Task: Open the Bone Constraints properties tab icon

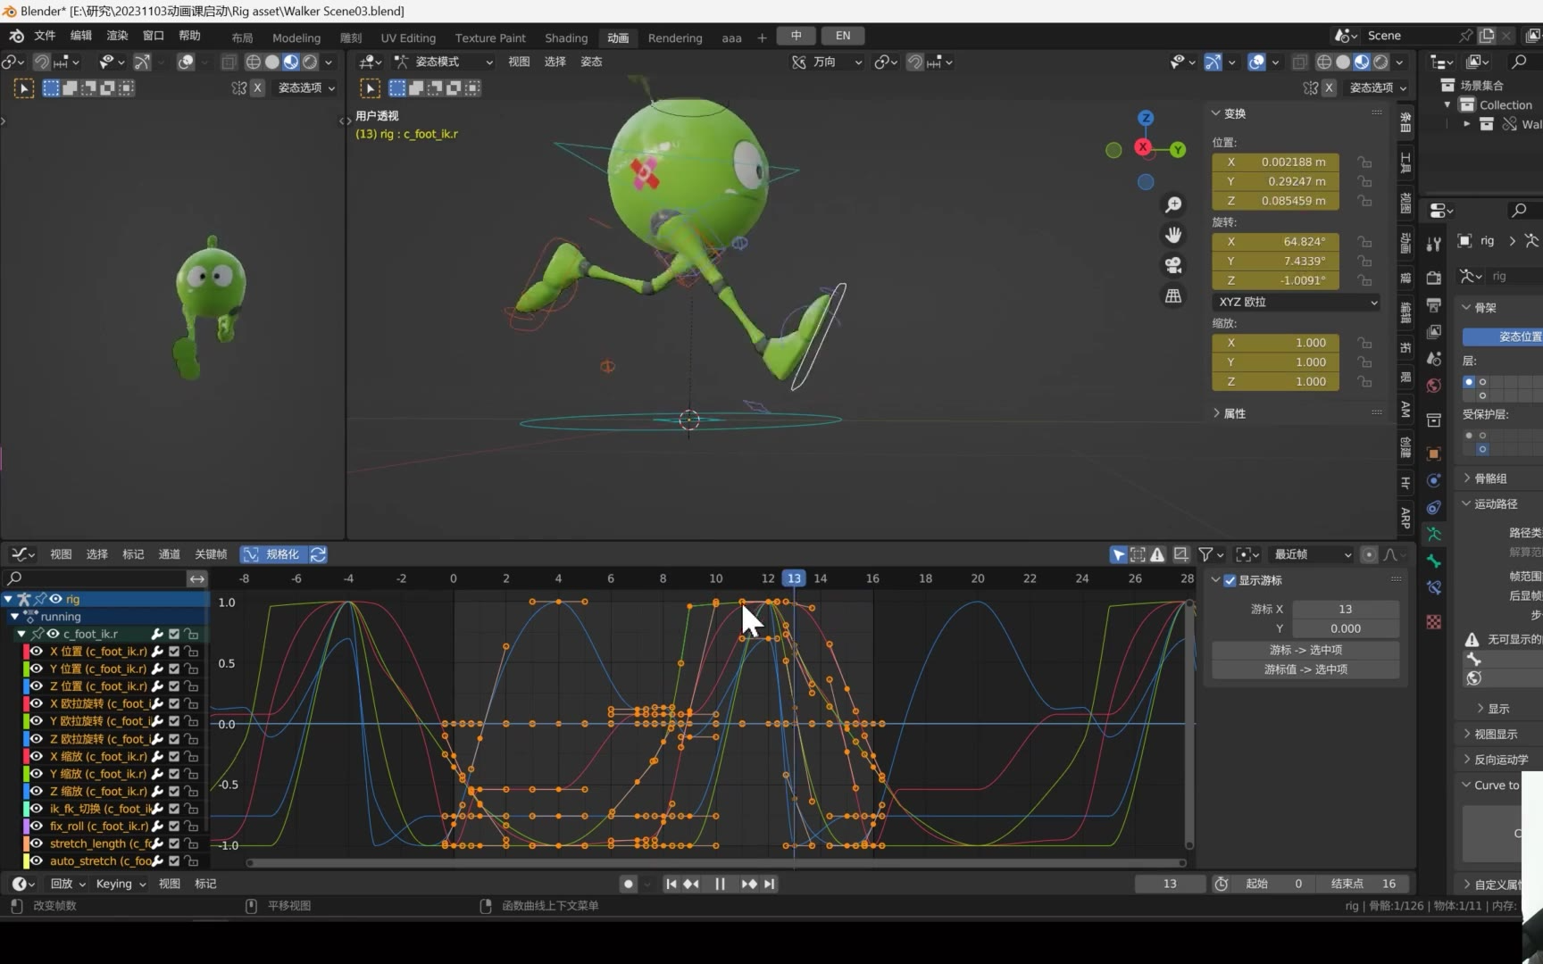Action: (1434, 588)
